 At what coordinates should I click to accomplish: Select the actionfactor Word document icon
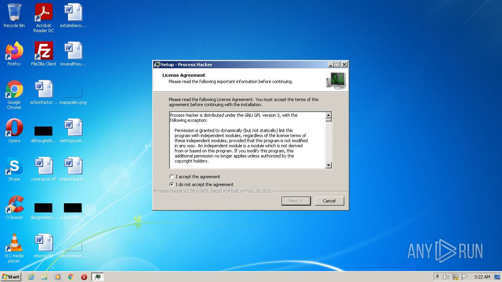44,92
